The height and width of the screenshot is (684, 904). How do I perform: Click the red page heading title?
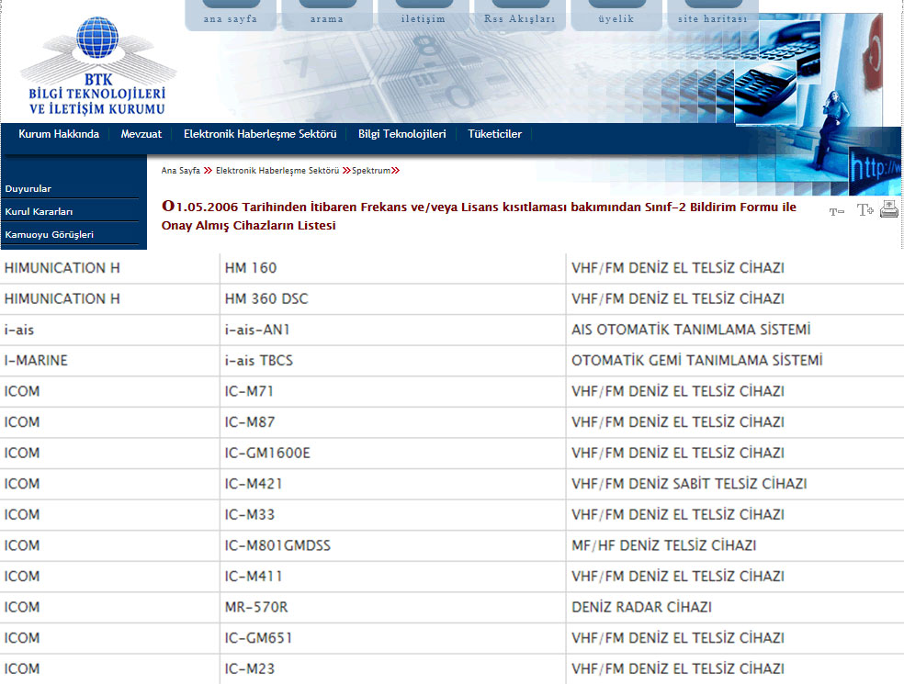(x=479, y=216)
